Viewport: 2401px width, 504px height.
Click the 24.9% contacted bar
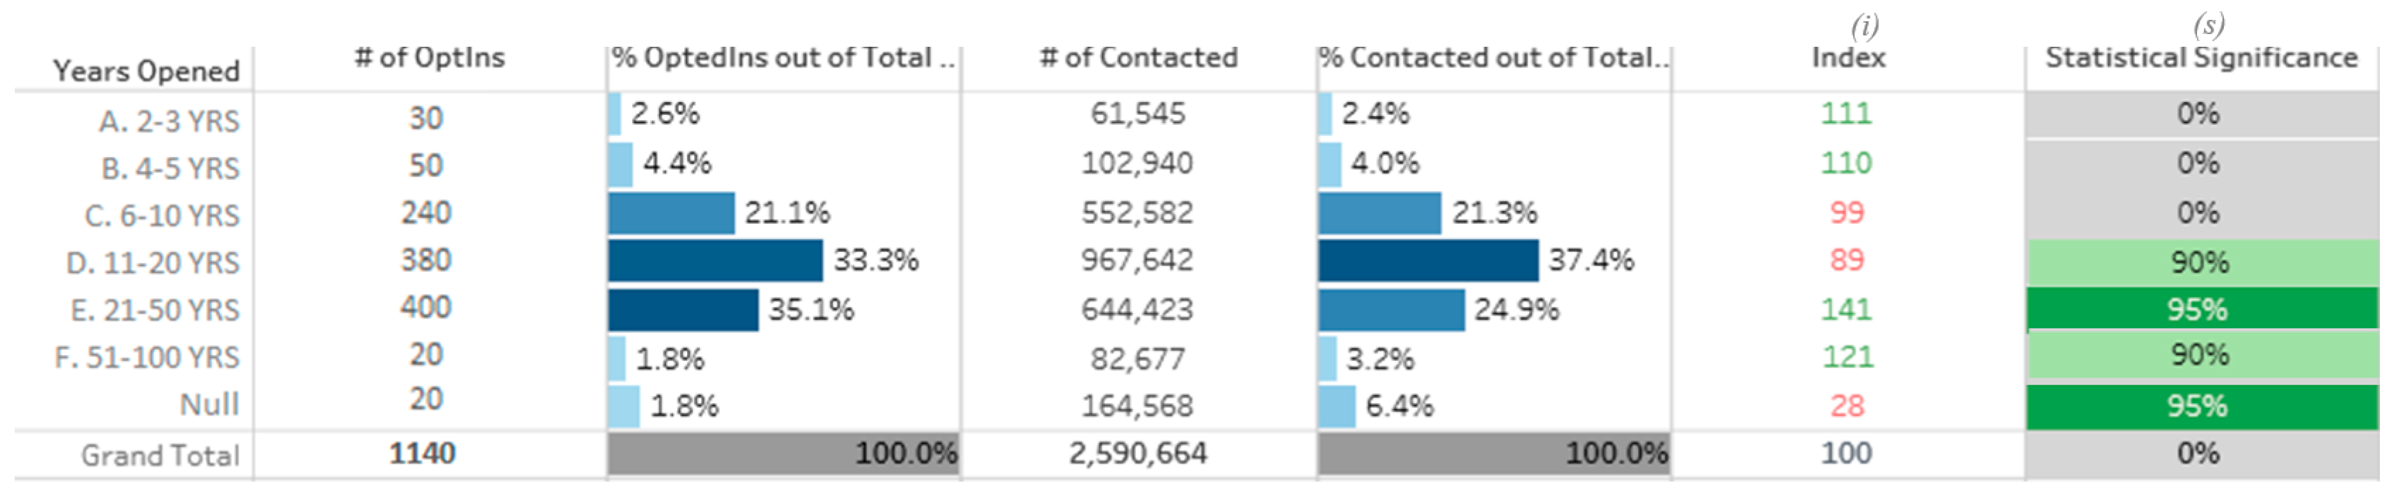pos(1390,310)
